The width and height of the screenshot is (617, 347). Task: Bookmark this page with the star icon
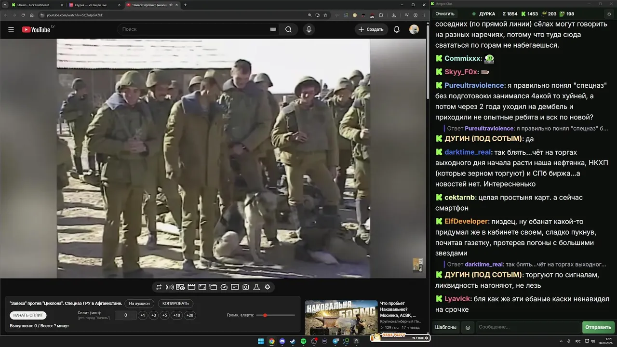tap(325, 15)
